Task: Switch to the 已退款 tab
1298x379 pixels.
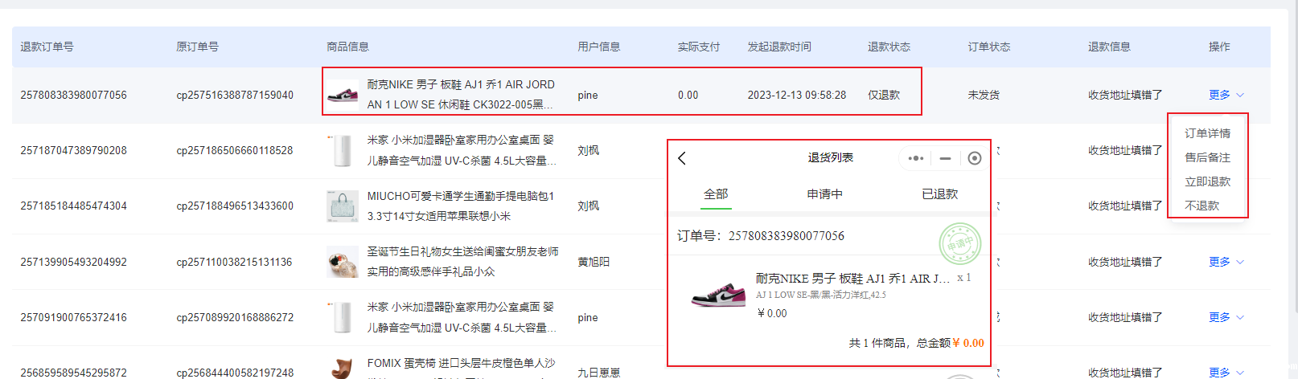Action: pyautogui.click(x=939, y=194)
